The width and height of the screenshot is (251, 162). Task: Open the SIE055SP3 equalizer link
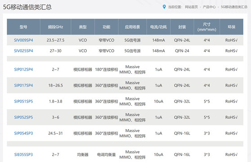23,154
